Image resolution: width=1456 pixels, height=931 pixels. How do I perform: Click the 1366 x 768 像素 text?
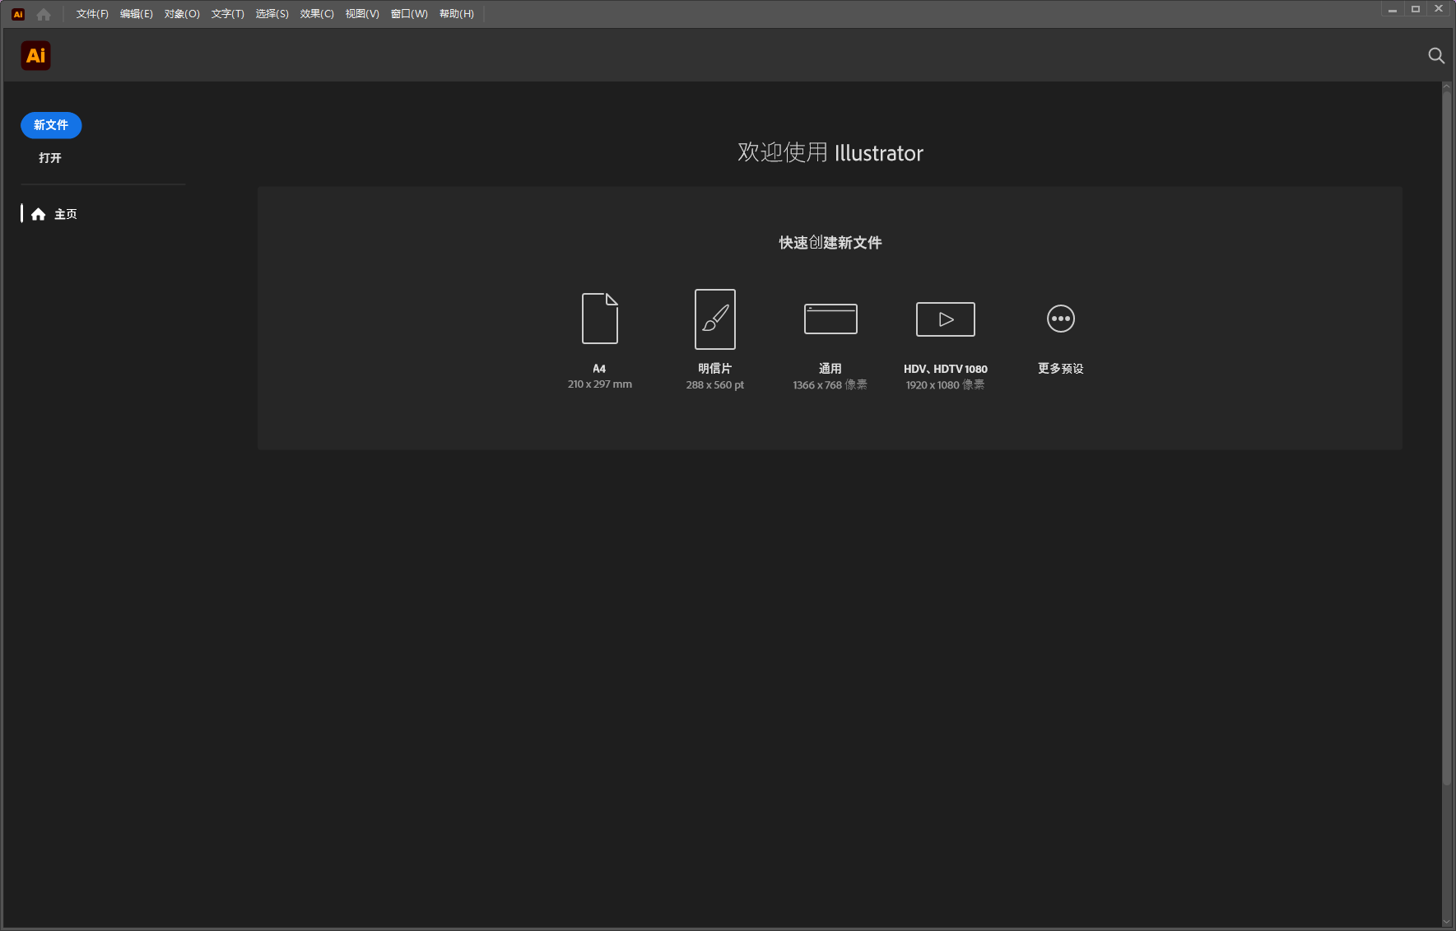[x=830, y=385]
